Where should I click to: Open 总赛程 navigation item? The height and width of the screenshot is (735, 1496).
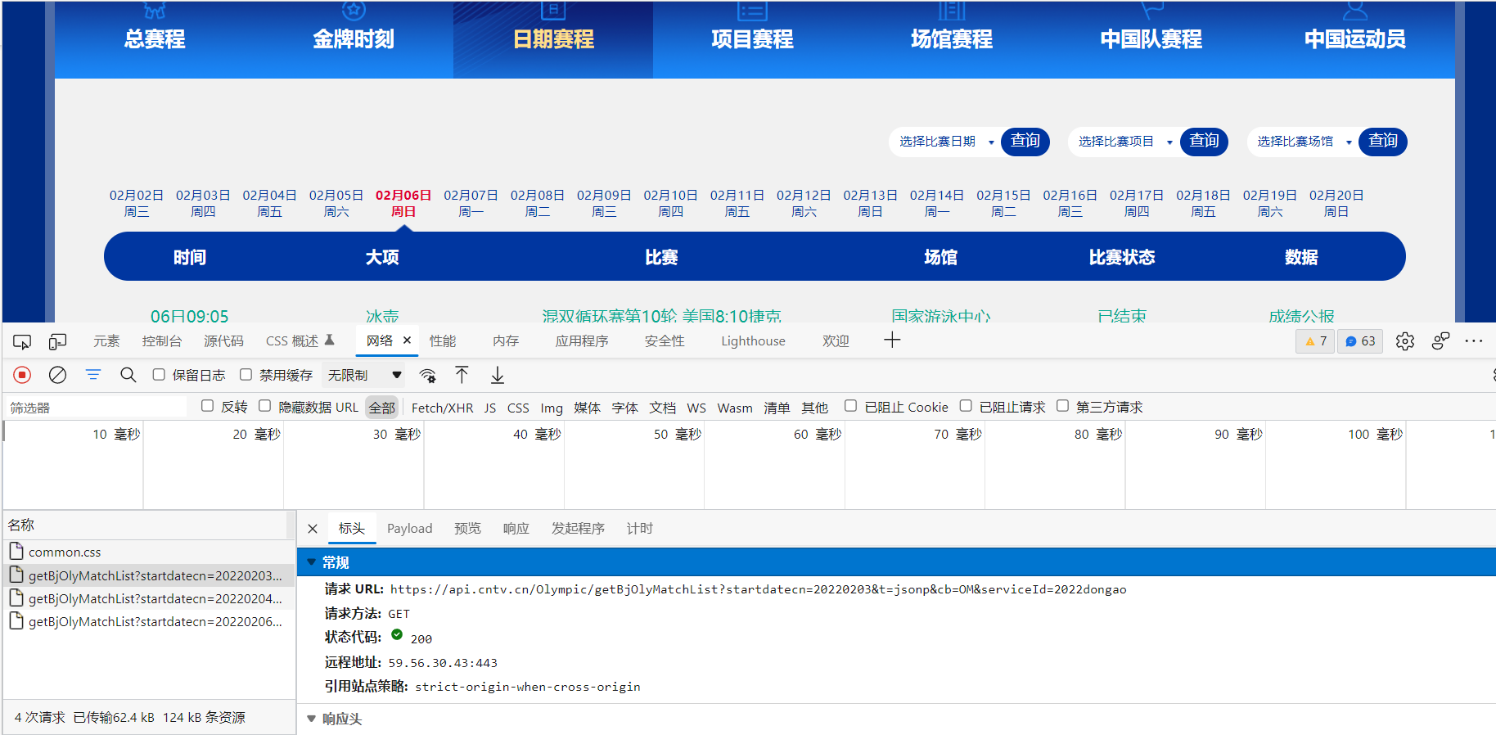click(x=155, y=38)
